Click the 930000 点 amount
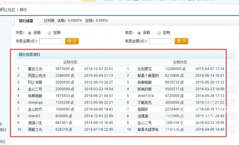This screenshot has width=239, height=145. [64, 116]
